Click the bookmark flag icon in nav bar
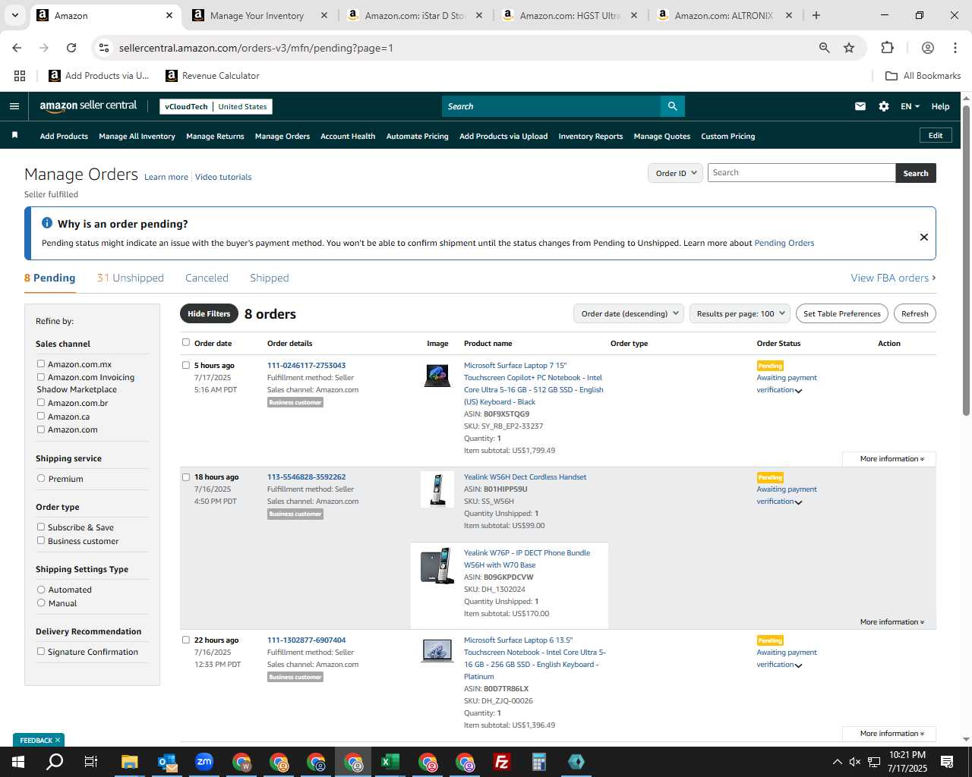972x777 pixels. 14,135
